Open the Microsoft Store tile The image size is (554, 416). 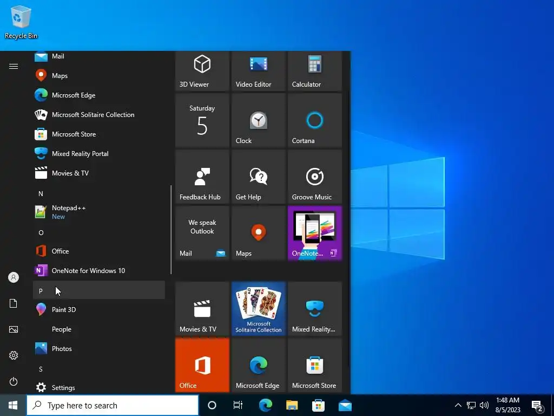pyautogui.click(x=314, y=365)
